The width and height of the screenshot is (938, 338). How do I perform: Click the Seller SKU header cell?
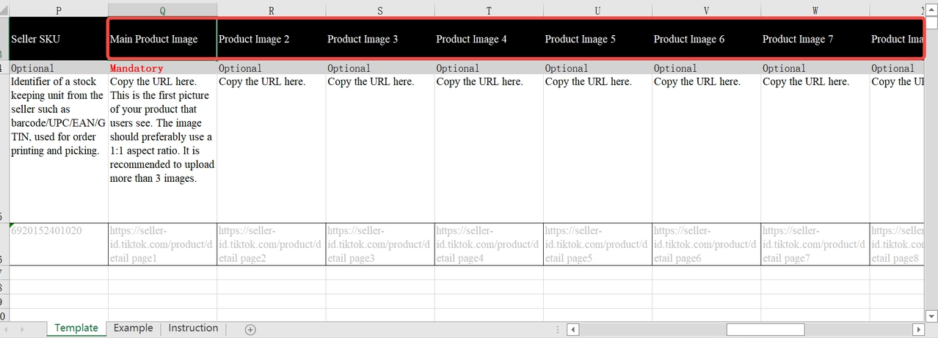tap(58, 39)
